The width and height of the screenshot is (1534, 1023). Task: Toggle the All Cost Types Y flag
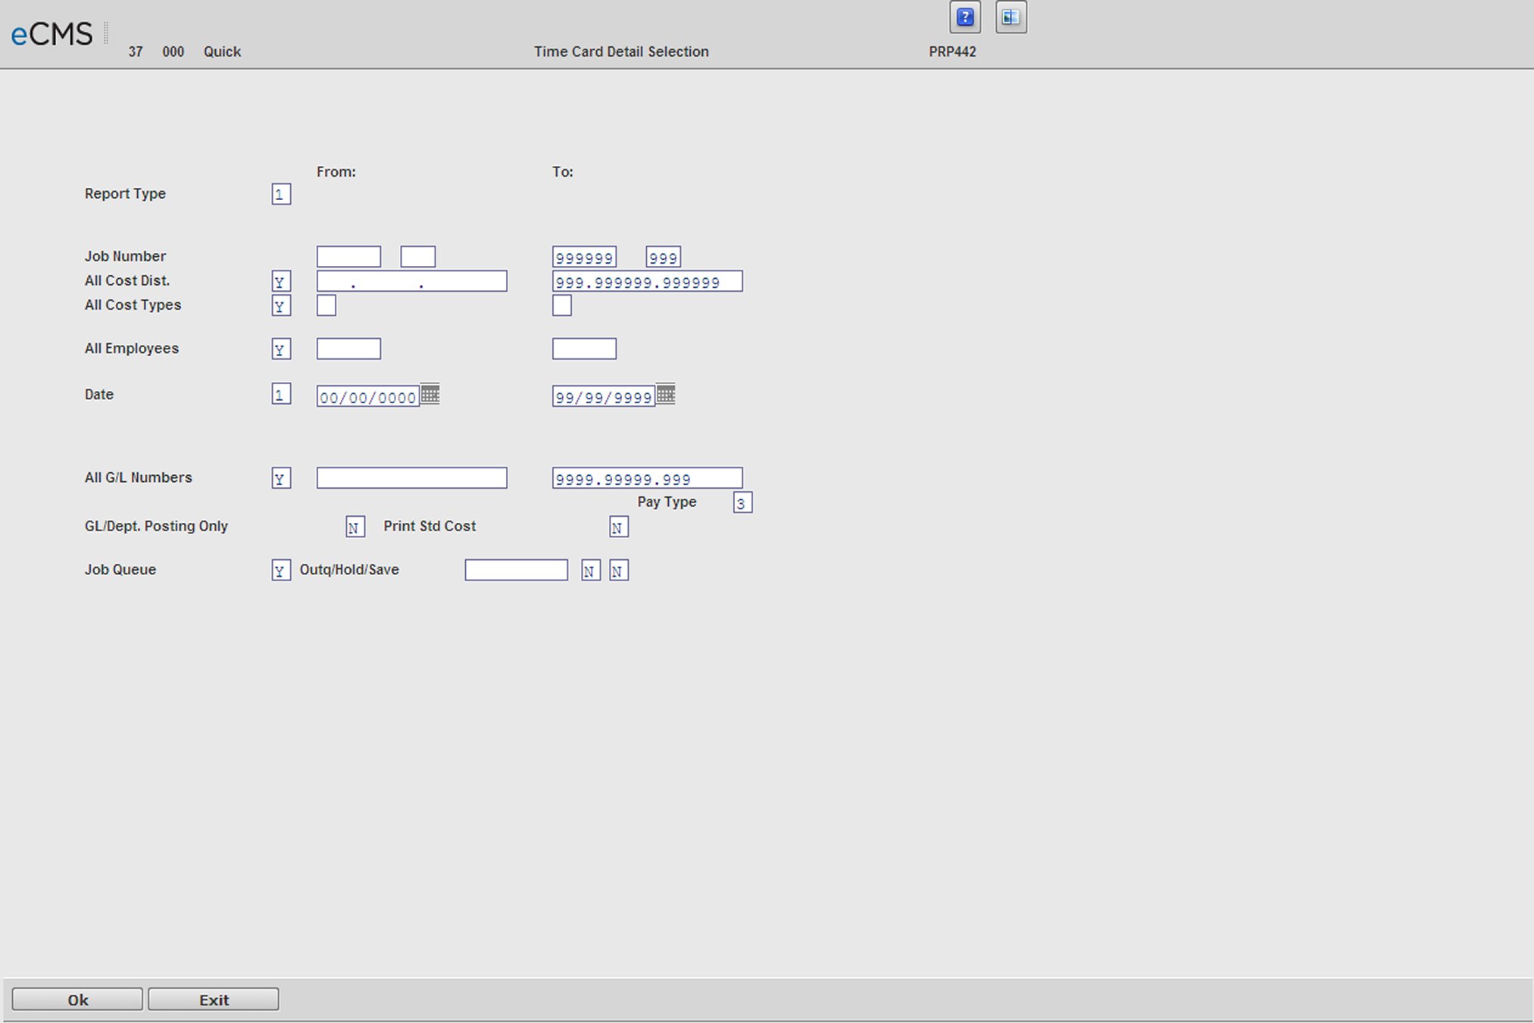coord(281,306)
